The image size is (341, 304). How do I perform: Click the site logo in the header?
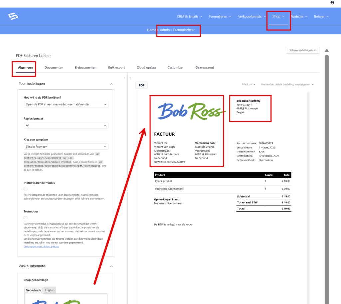coord(13,16)
